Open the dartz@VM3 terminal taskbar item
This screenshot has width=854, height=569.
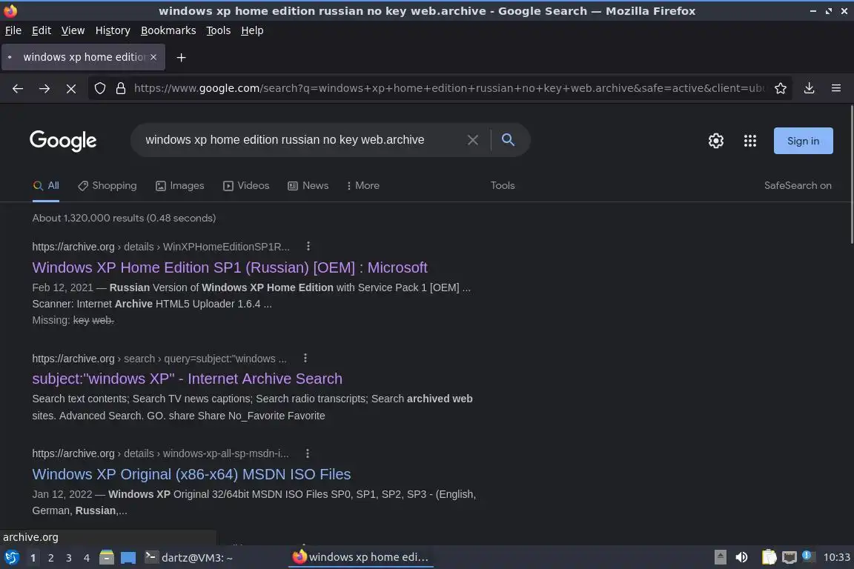point(189,558)
